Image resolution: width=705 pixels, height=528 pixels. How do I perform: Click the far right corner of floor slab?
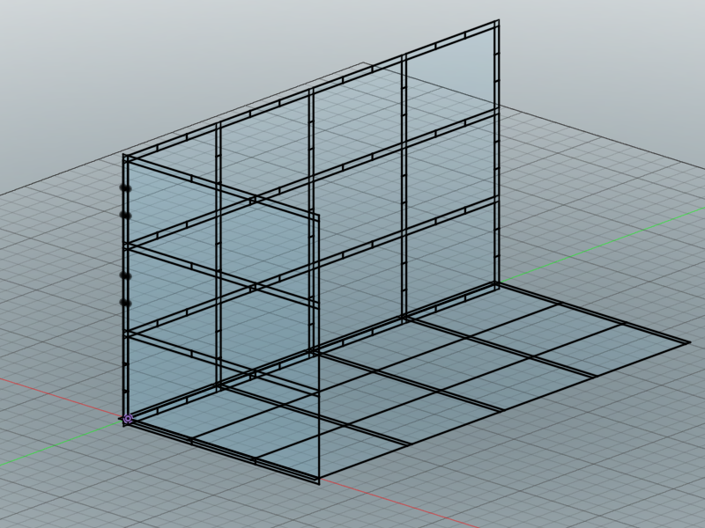689,343
